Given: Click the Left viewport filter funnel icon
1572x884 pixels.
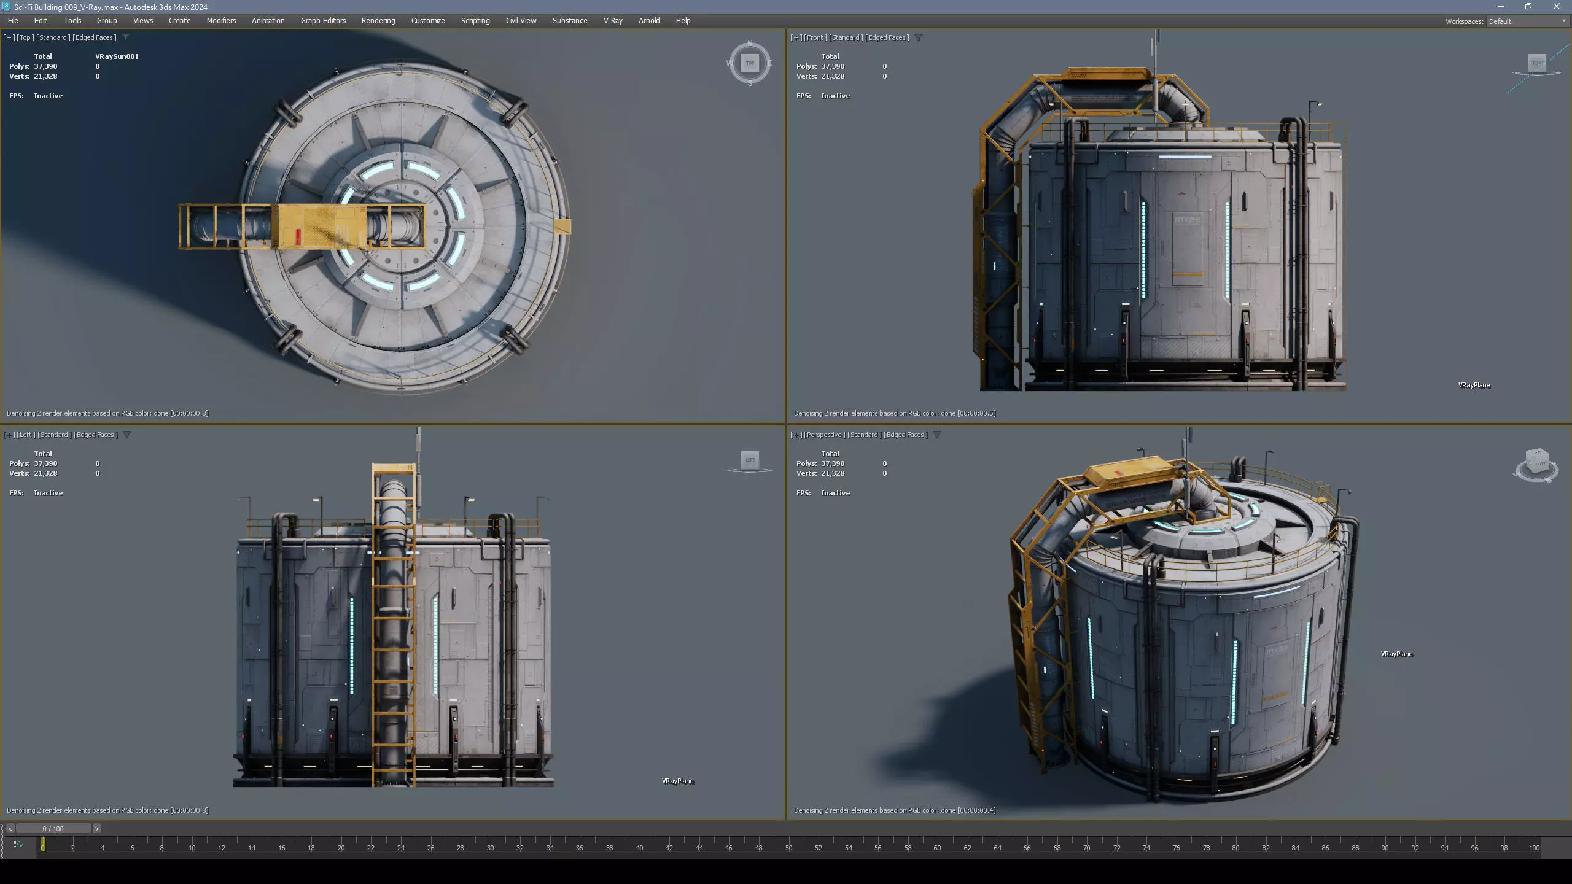Looking at the screenshot, I should click(127, 435).
